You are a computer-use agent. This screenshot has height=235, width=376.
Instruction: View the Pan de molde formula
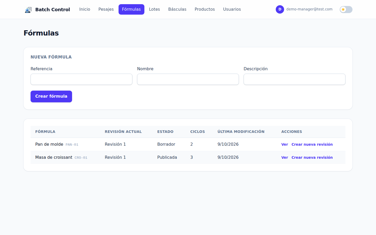pos(285,144)
